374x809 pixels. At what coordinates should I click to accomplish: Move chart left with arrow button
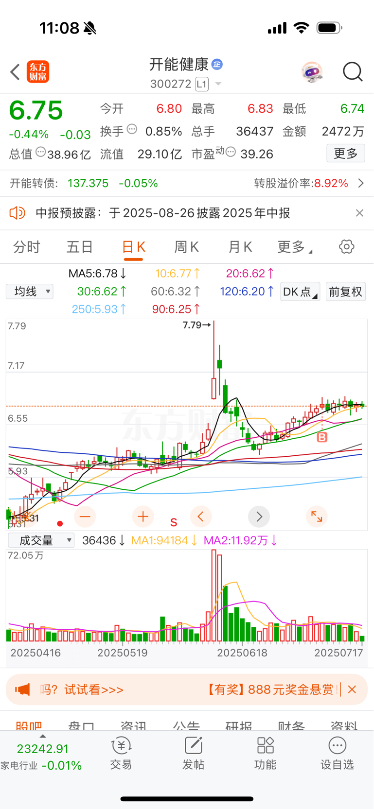click(201, 516)
